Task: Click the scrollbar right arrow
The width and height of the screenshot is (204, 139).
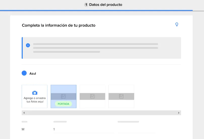Action: click(x=179, y=113)
